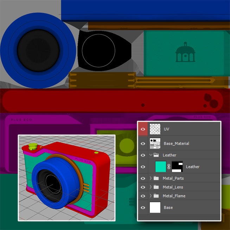Select the Leather layer mask thumbnail
Image resolution: width=230 pixels, height=230 pixels.
click(x=177, y=166)
